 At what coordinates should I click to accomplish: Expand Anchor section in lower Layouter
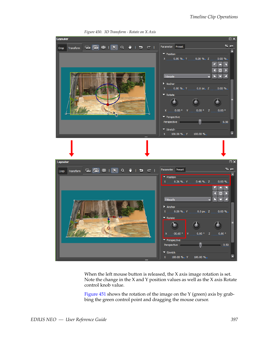[x=164, y=207]
